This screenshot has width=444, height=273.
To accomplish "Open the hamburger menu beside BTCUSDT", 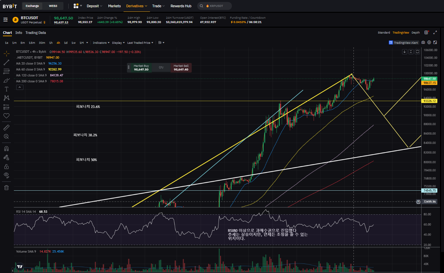I will click(5, 20).
